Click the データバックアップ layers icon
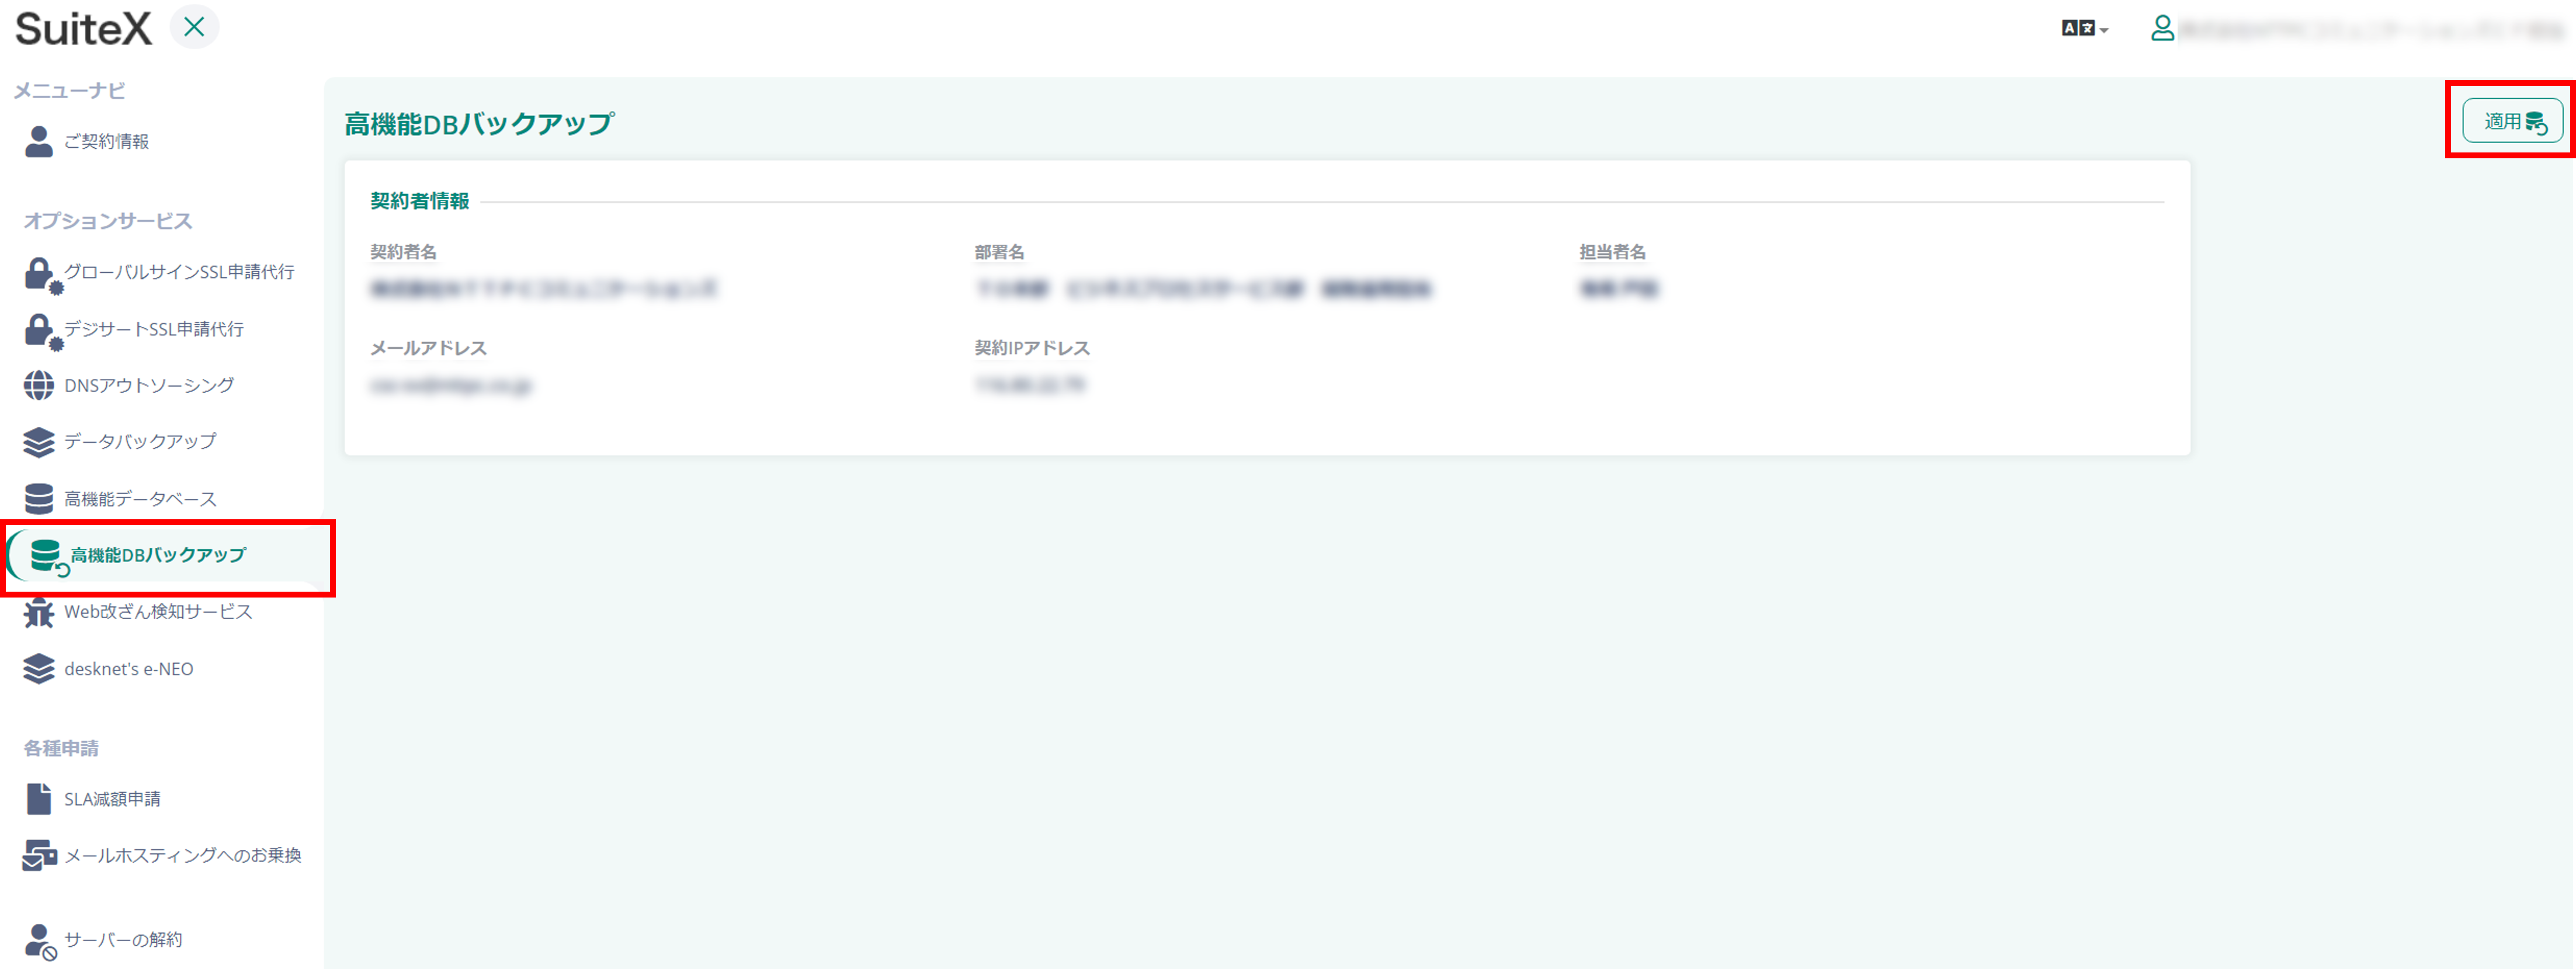The width and height of the screenshot is (2576, 969). pos(39,442)
